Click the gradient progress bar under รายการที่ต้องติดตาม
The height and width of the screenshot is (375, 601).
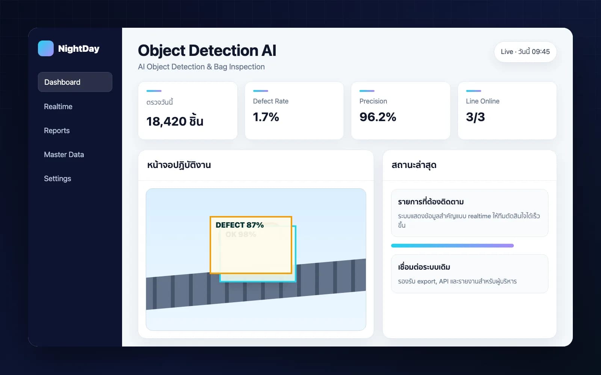[x=452, y=246]
